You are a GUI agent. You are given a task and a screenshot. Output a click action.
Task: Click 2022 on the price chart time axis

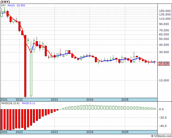click(19, 100)
